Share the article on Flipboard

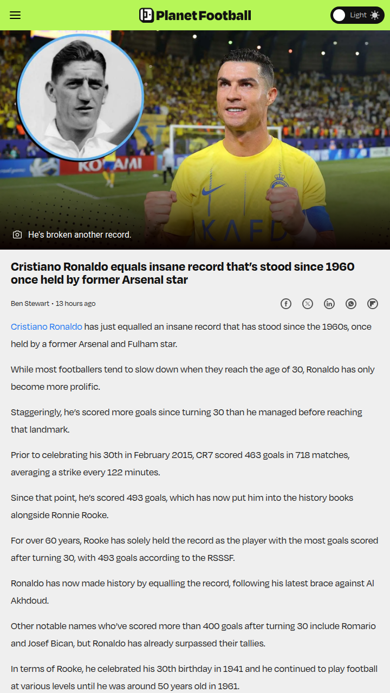coord(373,304)
